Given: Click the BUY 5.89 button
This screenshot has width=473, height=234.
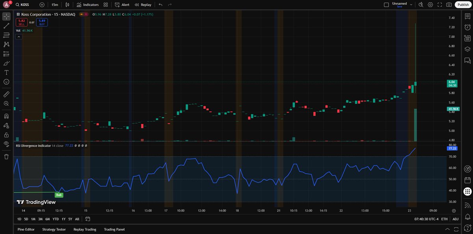Looking at the screenshot, I should coord(42,22).
